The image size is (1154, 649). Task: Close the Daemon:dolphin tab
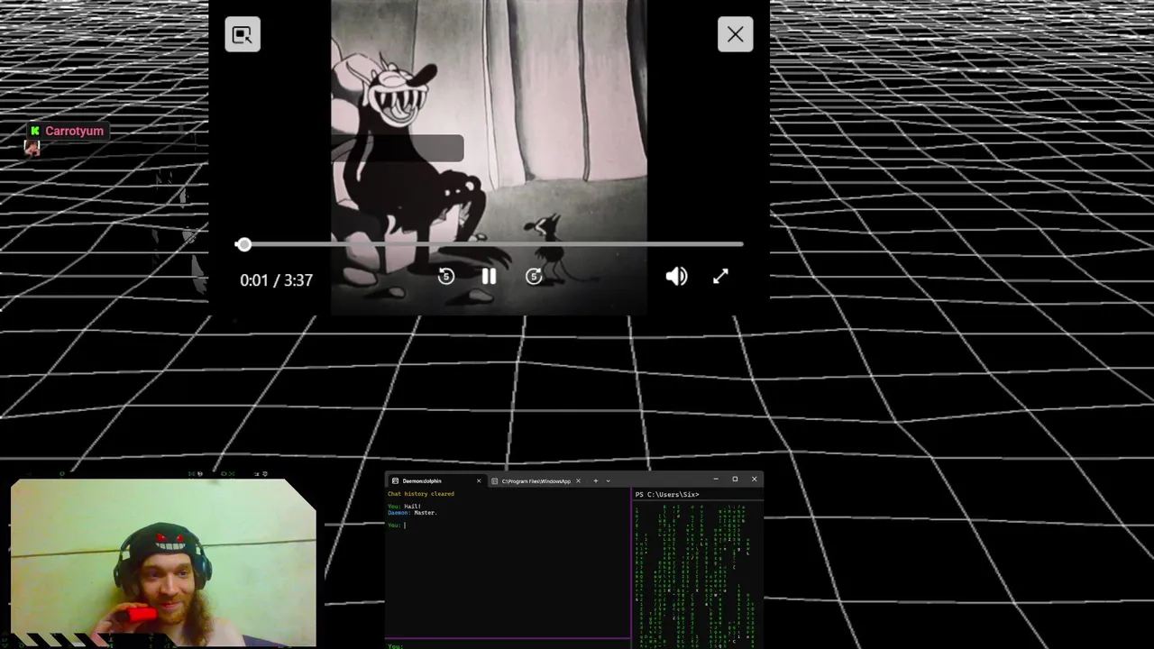tap(479, 480)
